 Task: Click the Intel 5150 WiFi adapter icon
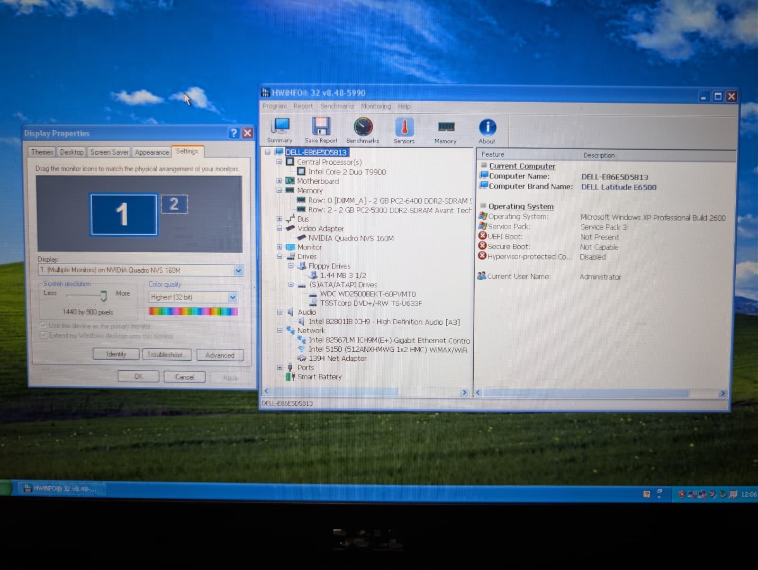pos(301,349)
